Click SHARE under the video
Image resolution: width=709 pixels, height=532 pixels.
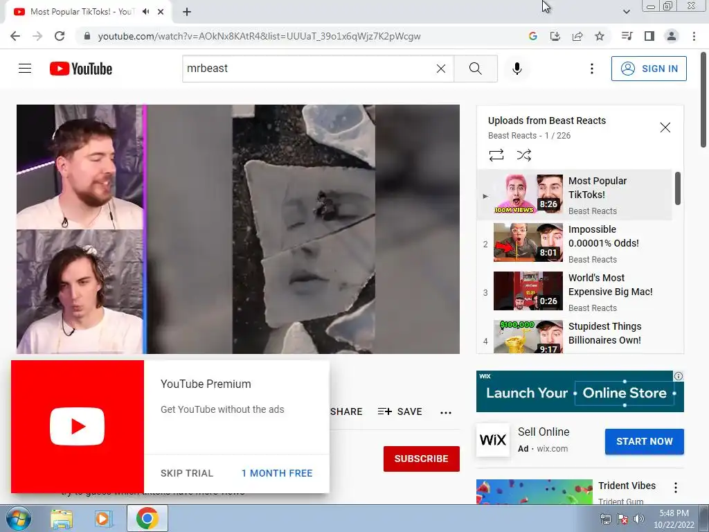(346, 411)
